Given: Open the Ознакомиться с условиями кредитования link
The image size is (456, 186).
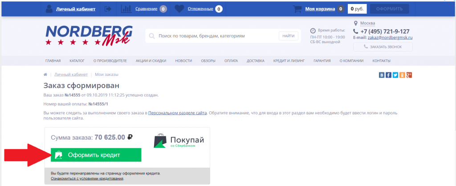Looking at the screenshot, I should (87, 178).
